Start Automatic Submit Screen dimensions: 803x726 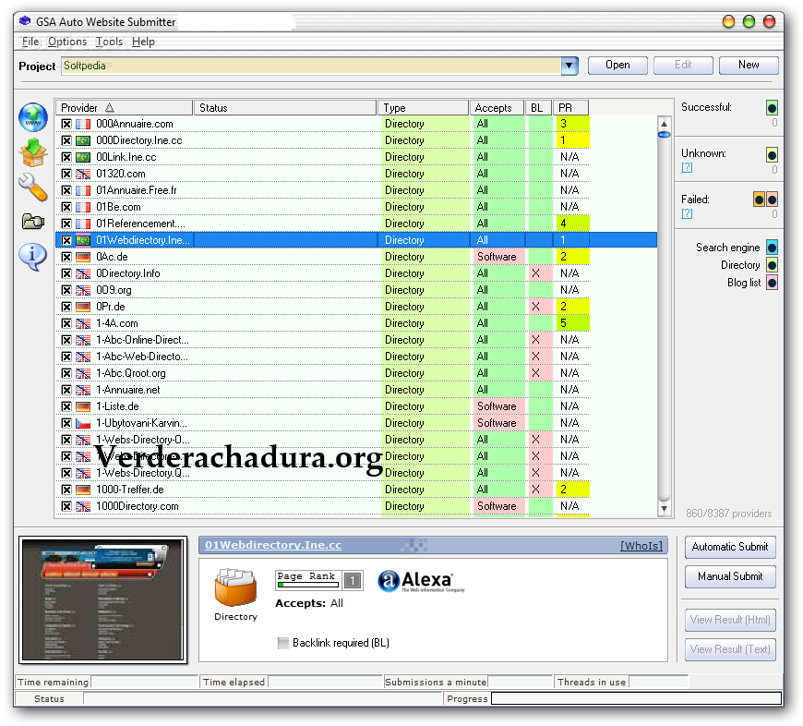(730, 547)
